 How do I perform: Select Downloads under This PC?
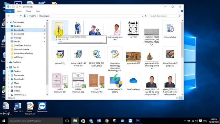click(x=19, y=79)
